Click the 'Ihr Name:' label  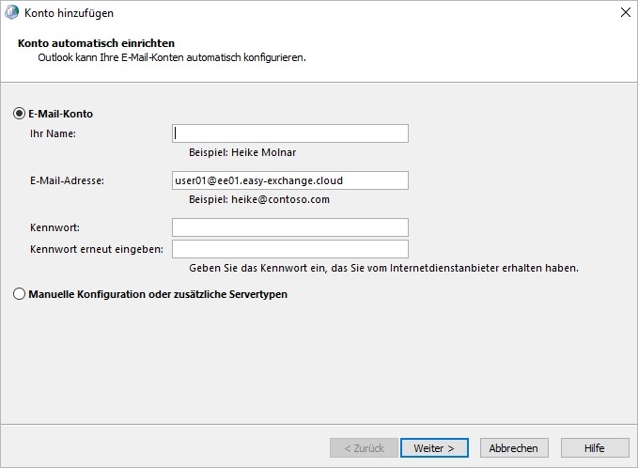click(x=53, y=133)
